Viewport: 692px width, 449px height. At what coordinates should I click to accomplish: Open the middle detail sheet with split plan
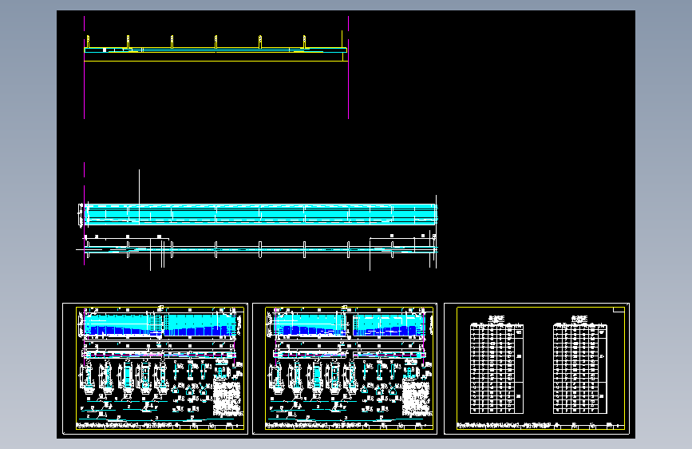(345, 368)
